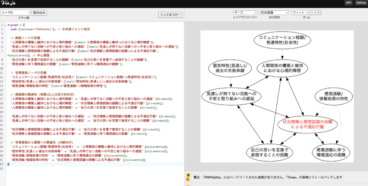Click the zoom in plus button

pyautogui.click(x=318, y=12)
